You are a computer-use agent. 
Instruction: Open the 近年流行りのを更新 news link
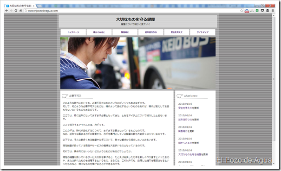pyautogui.click(x=189, y=120)
